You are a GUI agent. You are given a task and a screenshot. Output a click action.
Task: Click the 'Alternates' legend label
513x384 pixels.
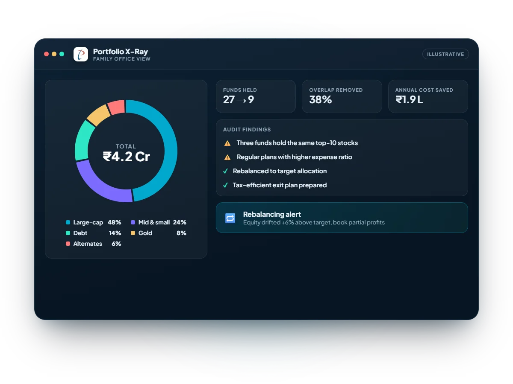[x=88, y=244]
